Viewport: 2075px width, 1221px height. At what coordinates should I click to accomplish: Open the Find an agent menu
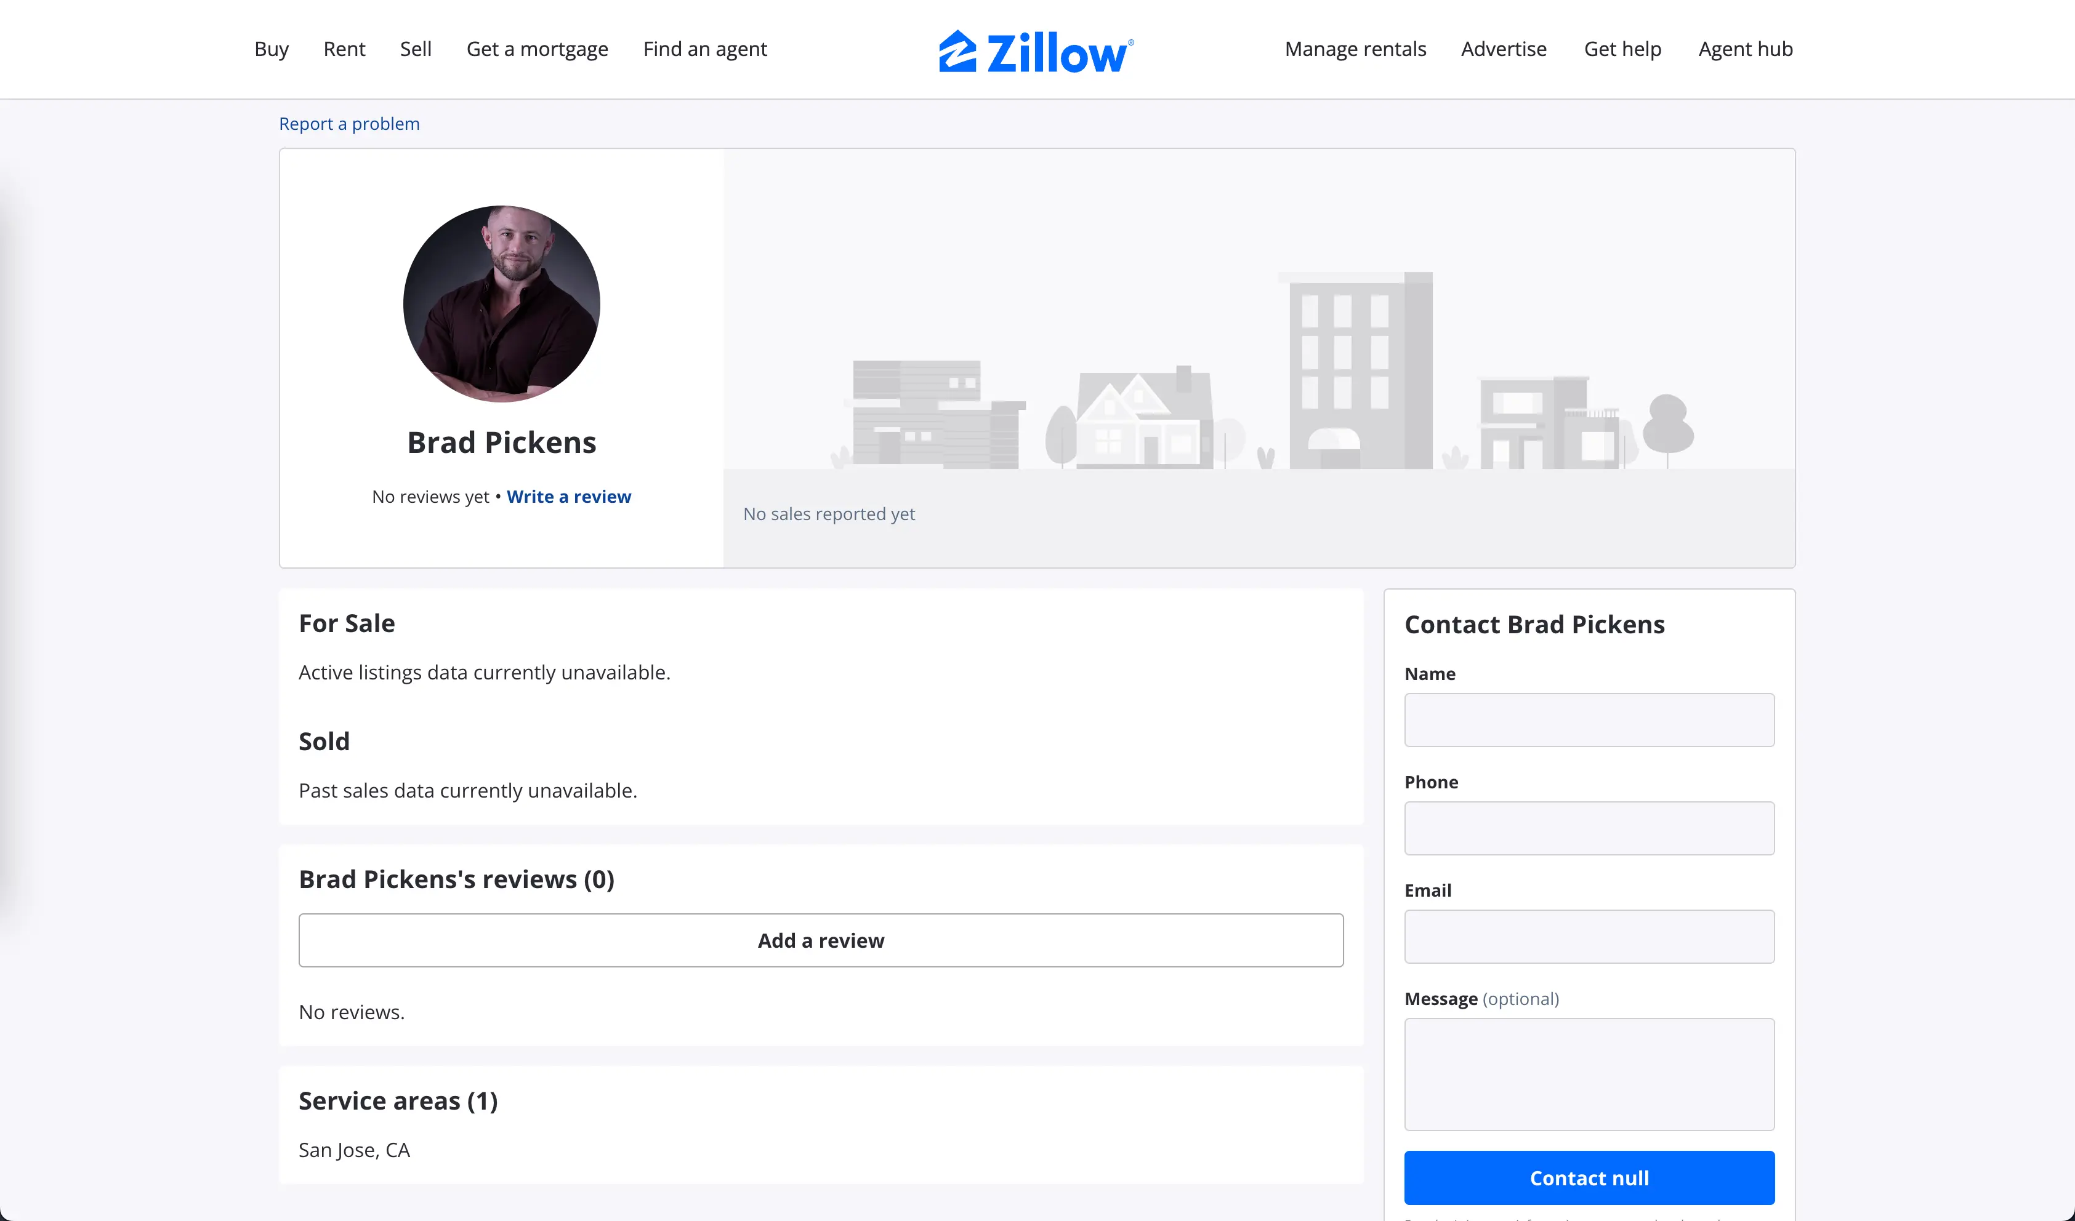coord(705,49)
